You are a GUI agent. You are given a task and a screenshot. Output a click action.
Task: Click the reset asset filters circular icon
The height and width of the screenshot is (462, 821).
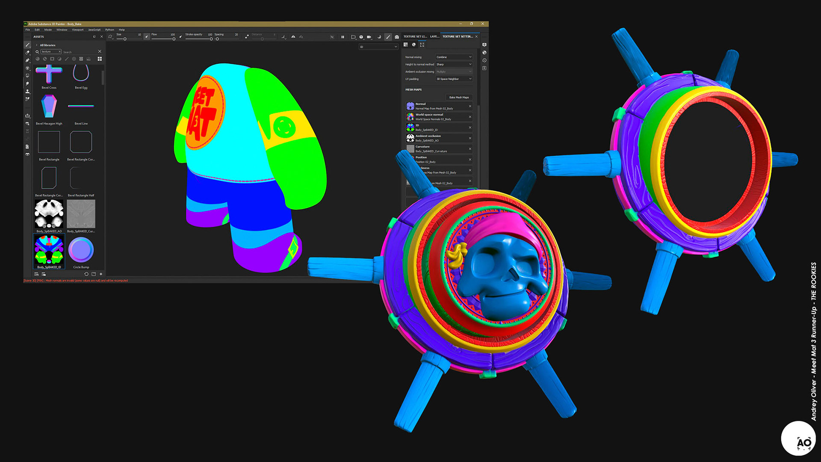click(86, 274)
